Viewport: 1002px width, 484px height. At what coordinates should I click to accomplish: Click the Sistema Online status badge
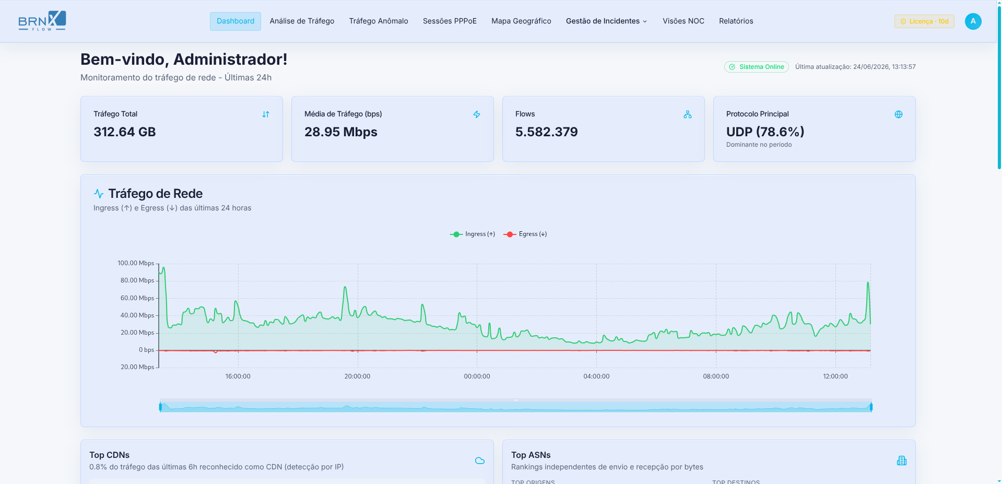tap(757, 67)
